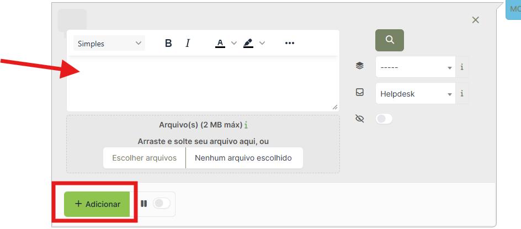Click the highlighter background color icon
This screenshot has height=229, width=521.
248,43
